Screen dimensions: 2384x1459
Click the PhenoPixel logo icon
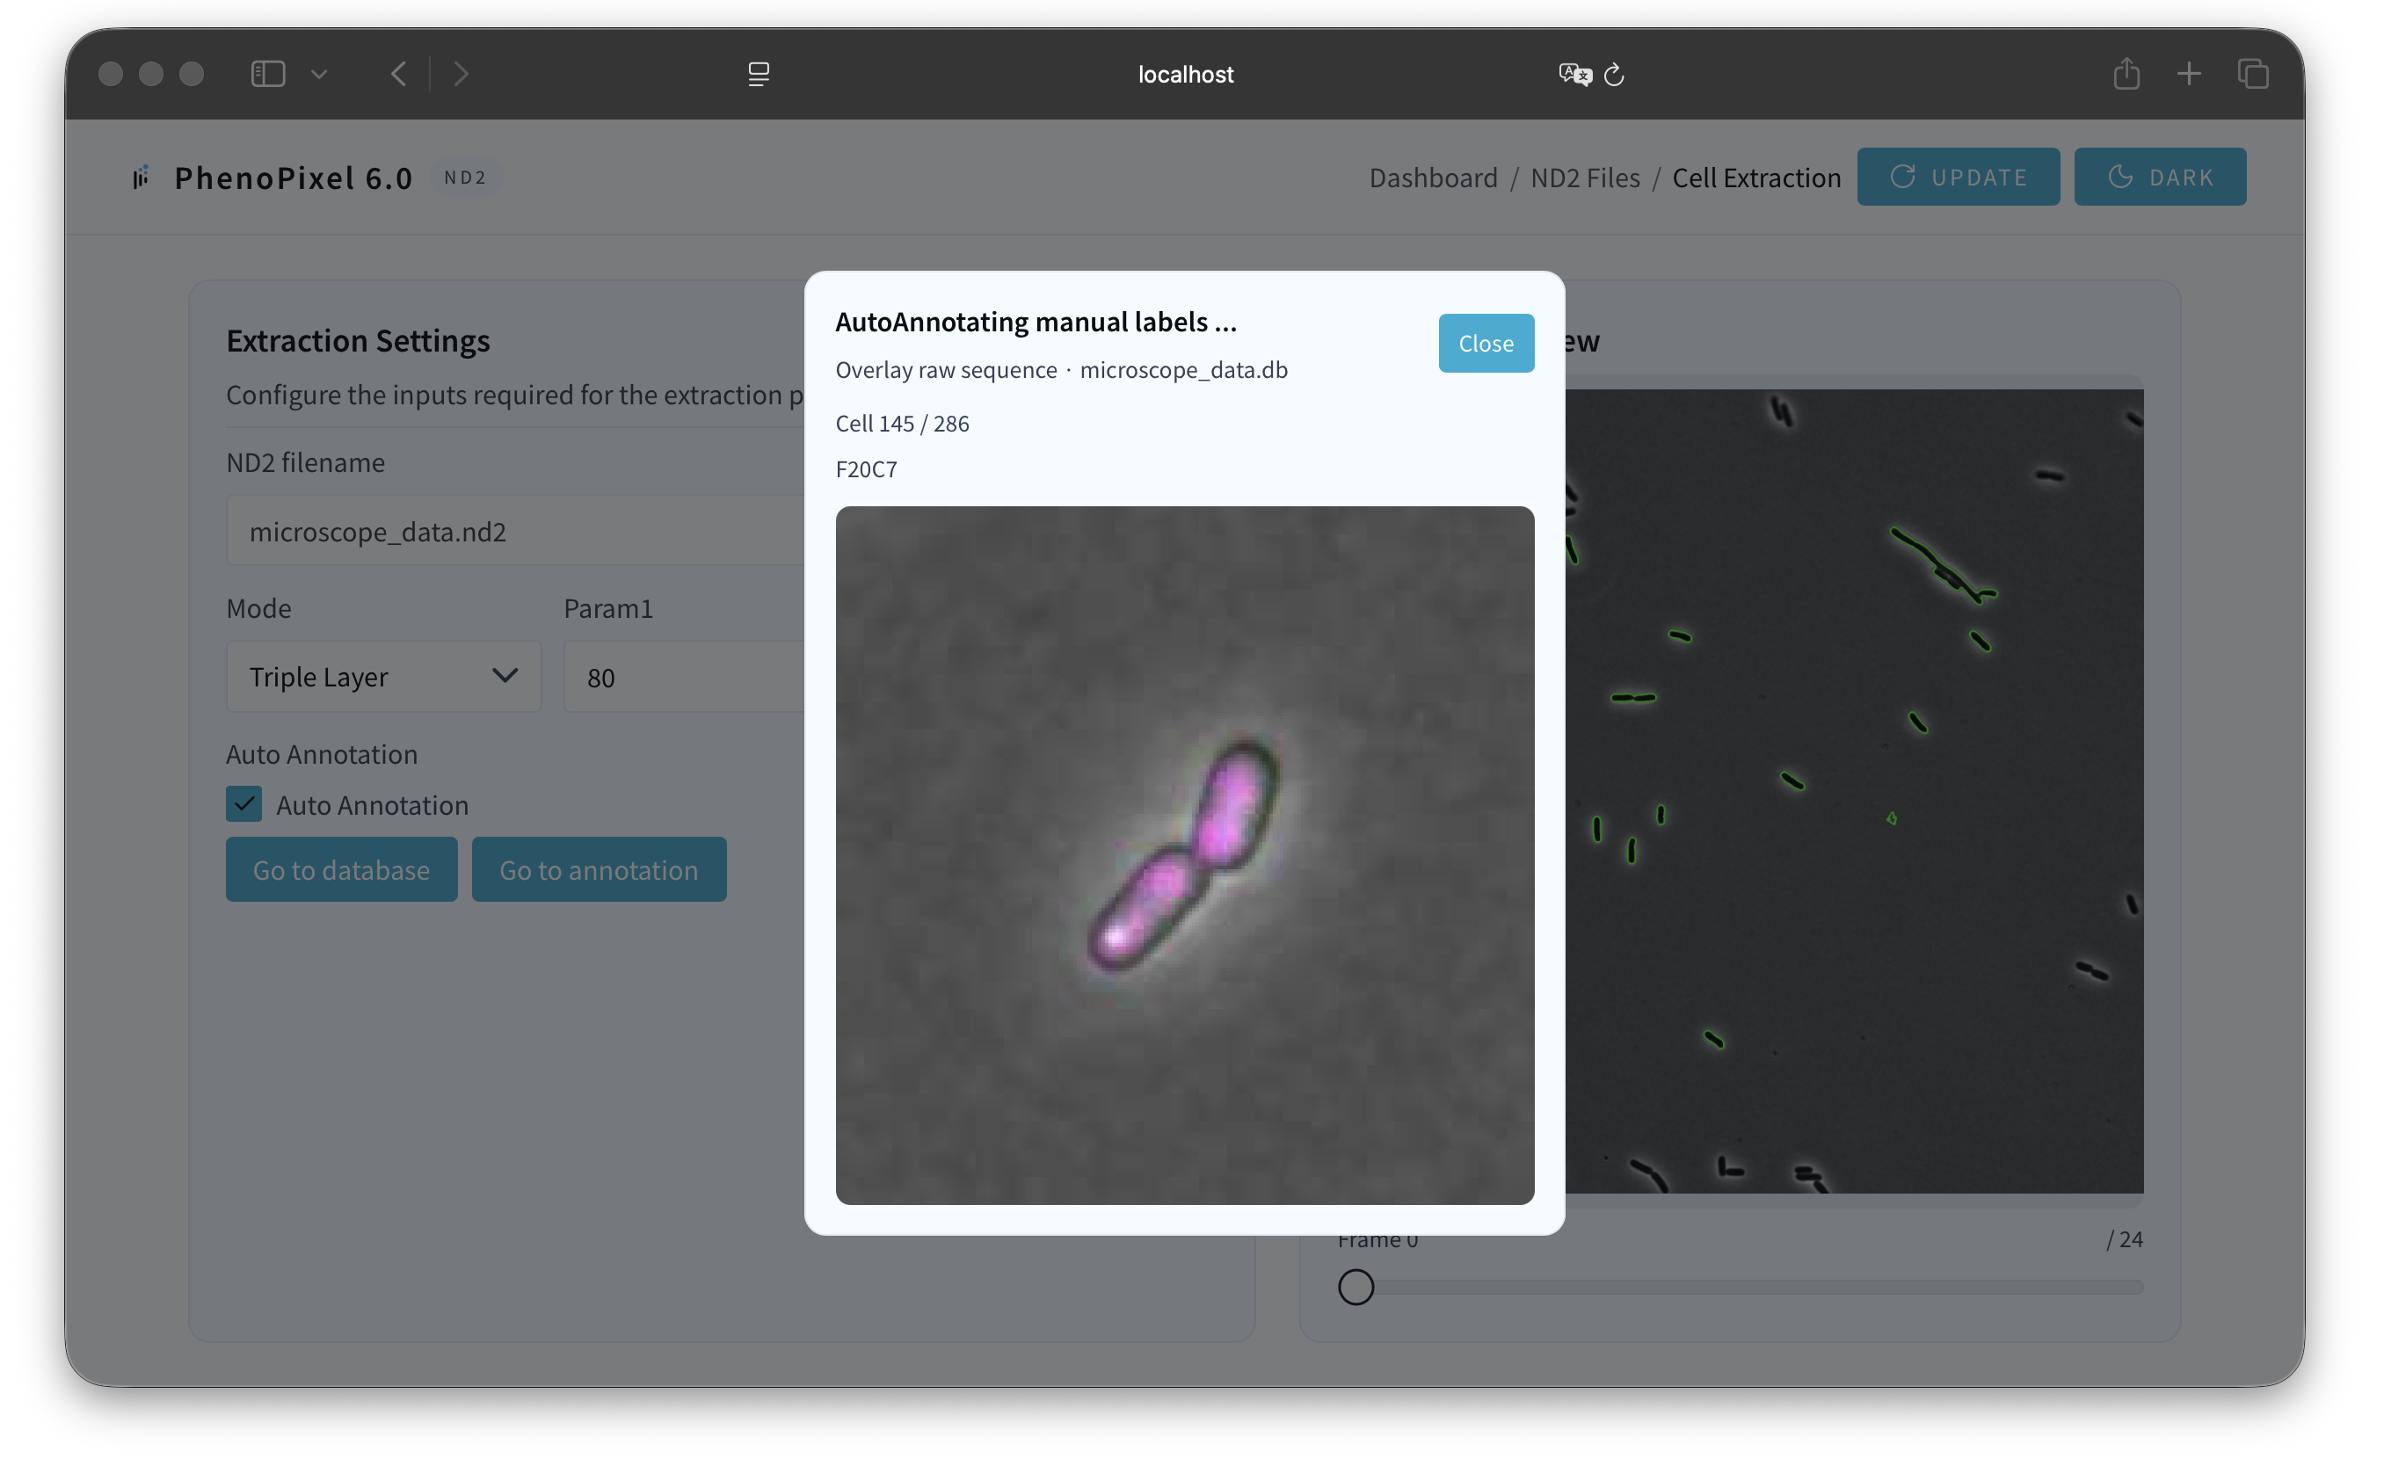(x=142, y=178)
